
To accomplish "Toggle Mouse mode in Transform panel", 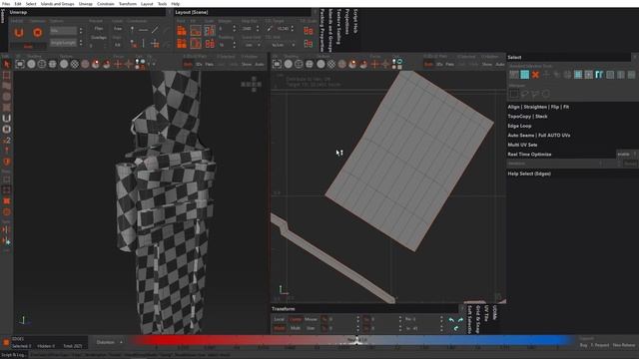I will click(x=311, y=319).
